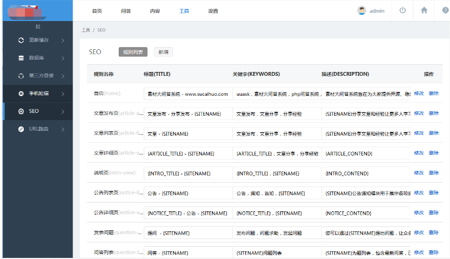This screenshot has width=450, height=259.
Task: Open the 问答 top navigation tab
Action: tap(126, 11)
